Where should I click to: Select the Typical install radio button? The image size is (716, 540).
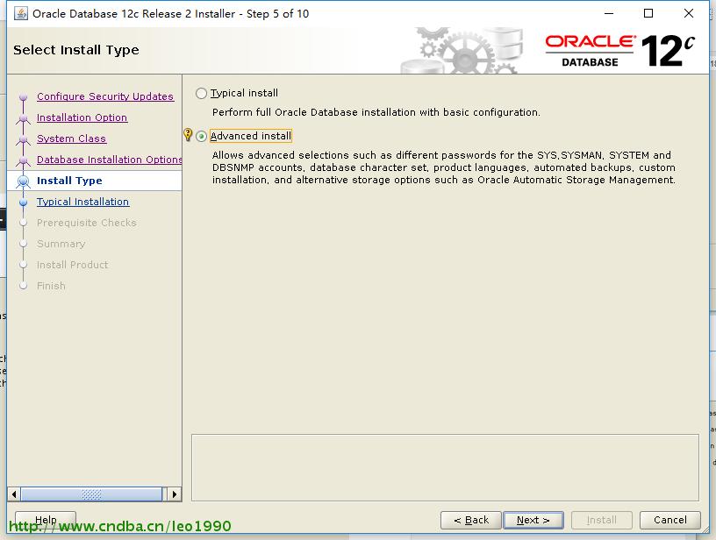point(201,94)
